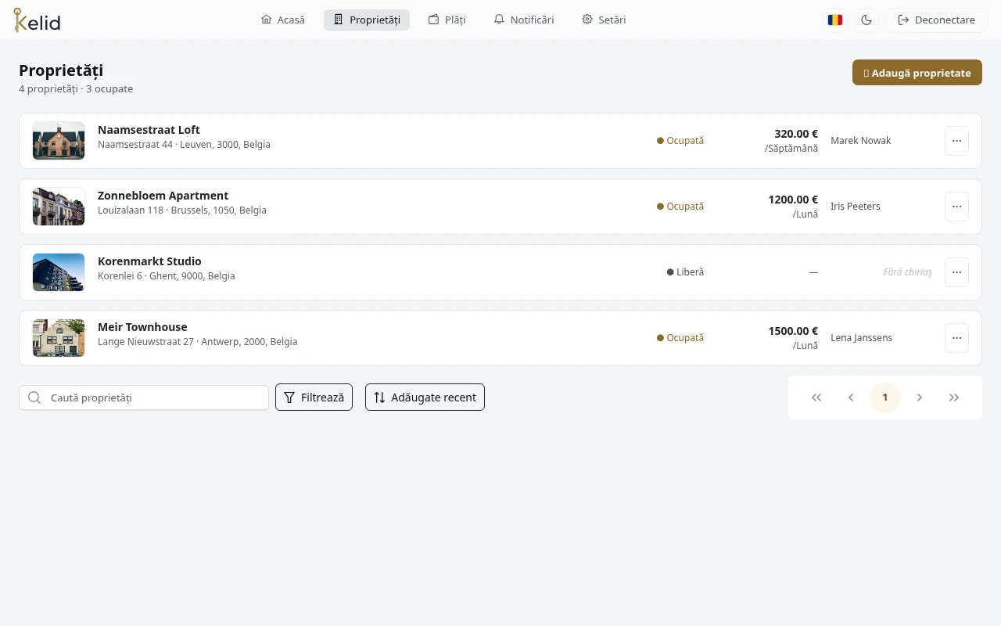Click the Adaugă proprietate button
Image resolution: width=1001 pixels, height=626 pixels.
coord(917,73)
